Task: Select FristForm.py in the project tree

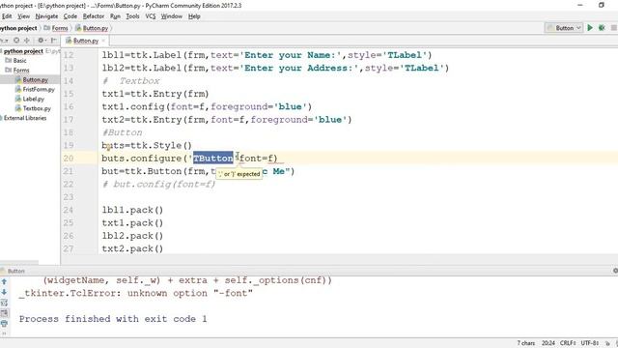Action: tap(39, 89)
